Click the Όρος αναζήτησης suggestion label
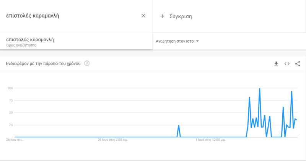The image size is (306, 161). click(21, 45)
